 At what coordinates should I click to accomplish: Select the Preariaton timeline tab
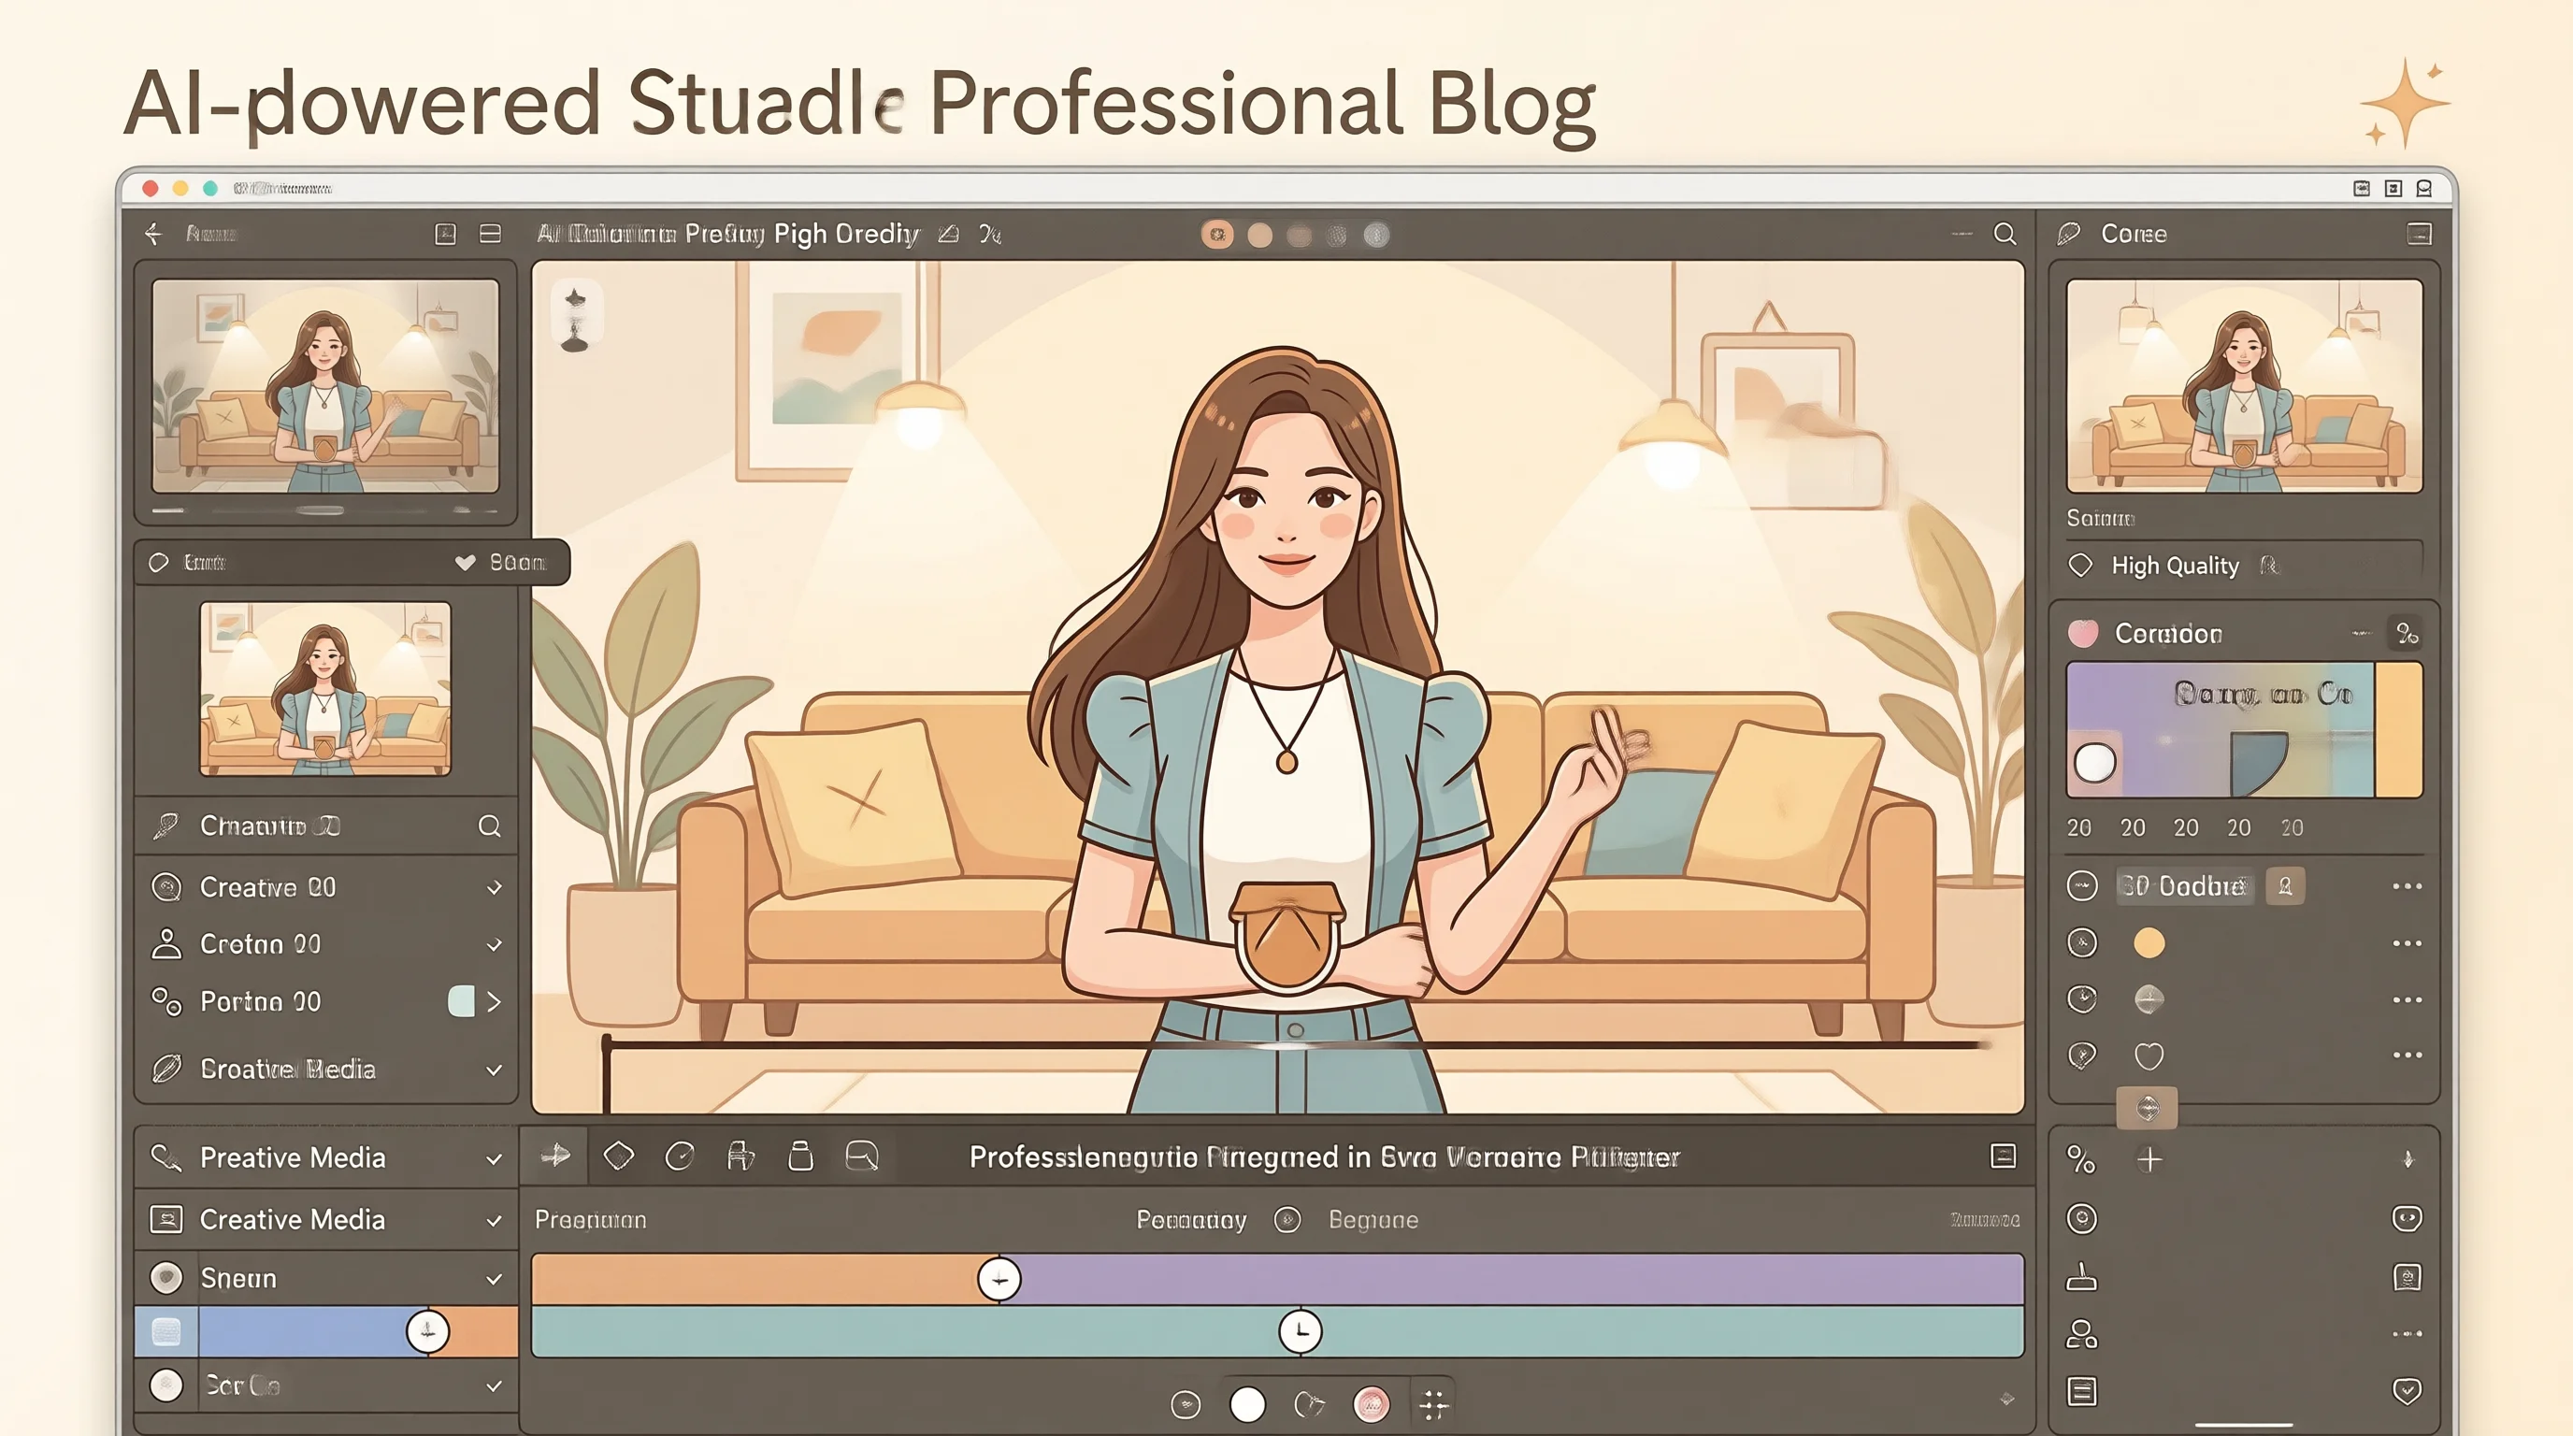pyautogui.click(x=590, y=1219)
